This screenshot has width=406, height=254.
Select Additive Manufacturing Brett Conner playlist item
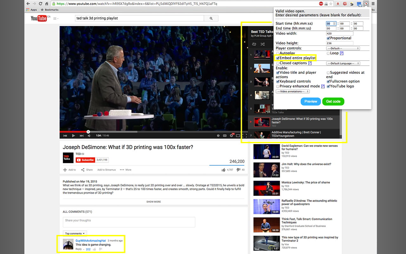click(294, 134)
